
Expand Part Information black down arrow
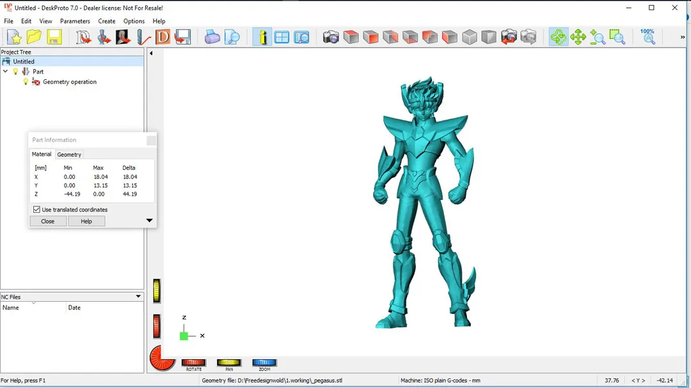point(149,220)
